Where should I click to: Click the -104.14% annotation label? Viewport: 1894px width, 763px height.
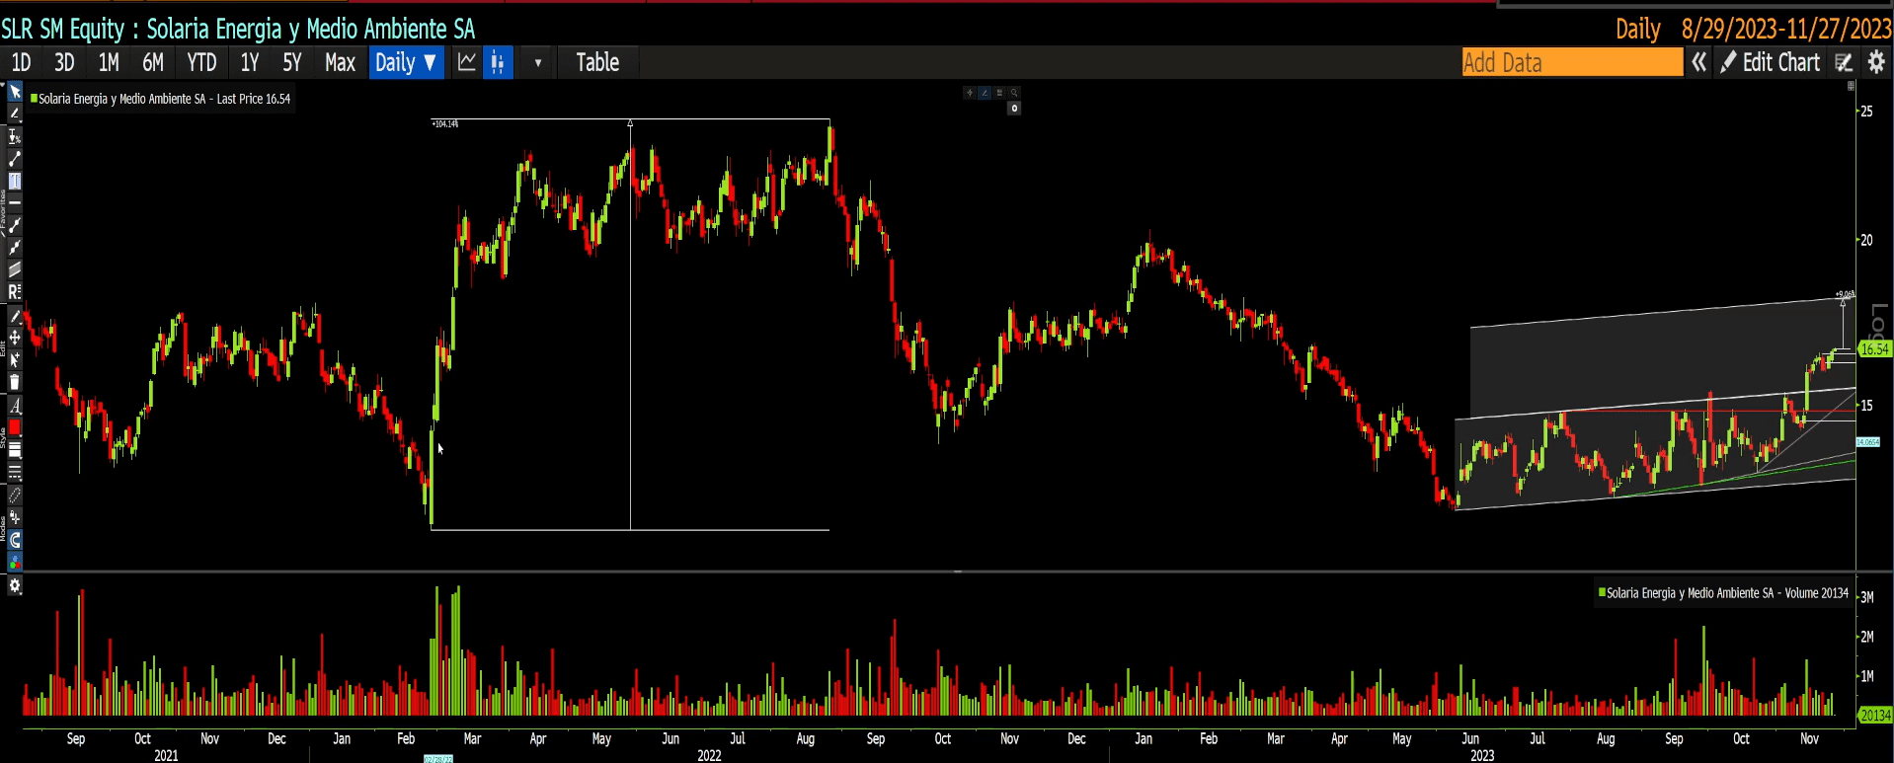445,123
